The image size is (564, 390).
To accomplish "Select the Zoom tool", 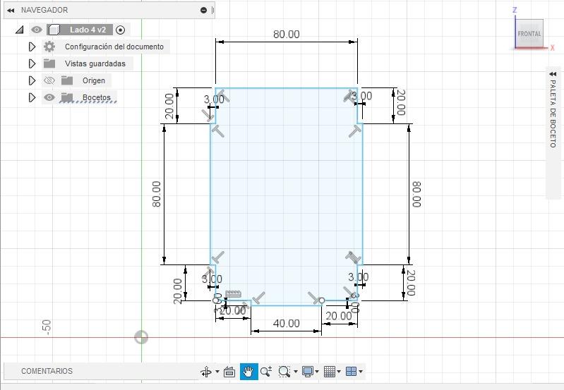I will point(266,371).
